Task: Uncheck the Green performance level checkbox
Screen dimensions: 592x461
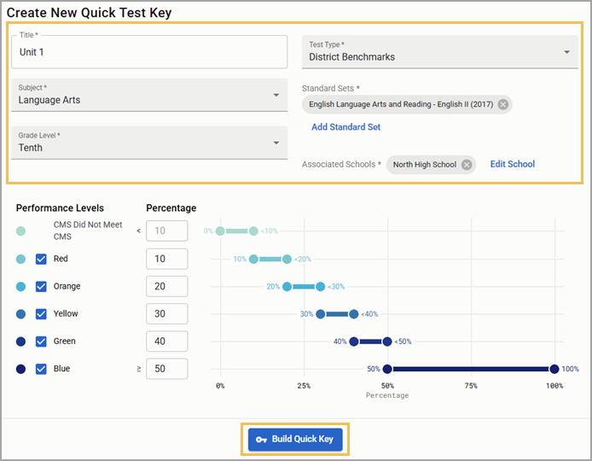Action: pyautogui.click(x=41, y=341)
